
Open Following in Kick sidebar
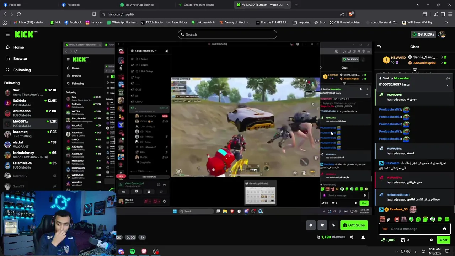click(22, 70)
